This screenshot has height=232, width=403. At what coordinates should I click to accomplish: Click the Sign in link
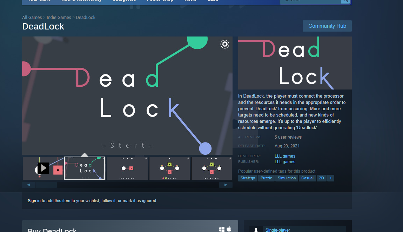[x=34, y=201]
